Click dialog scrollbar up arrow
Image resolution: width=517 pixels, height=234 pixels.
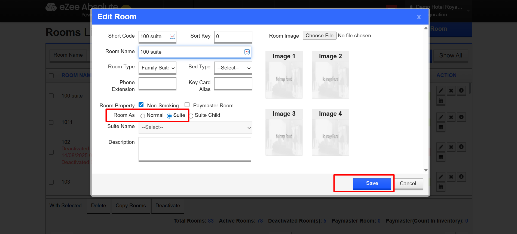coord(426,28)
